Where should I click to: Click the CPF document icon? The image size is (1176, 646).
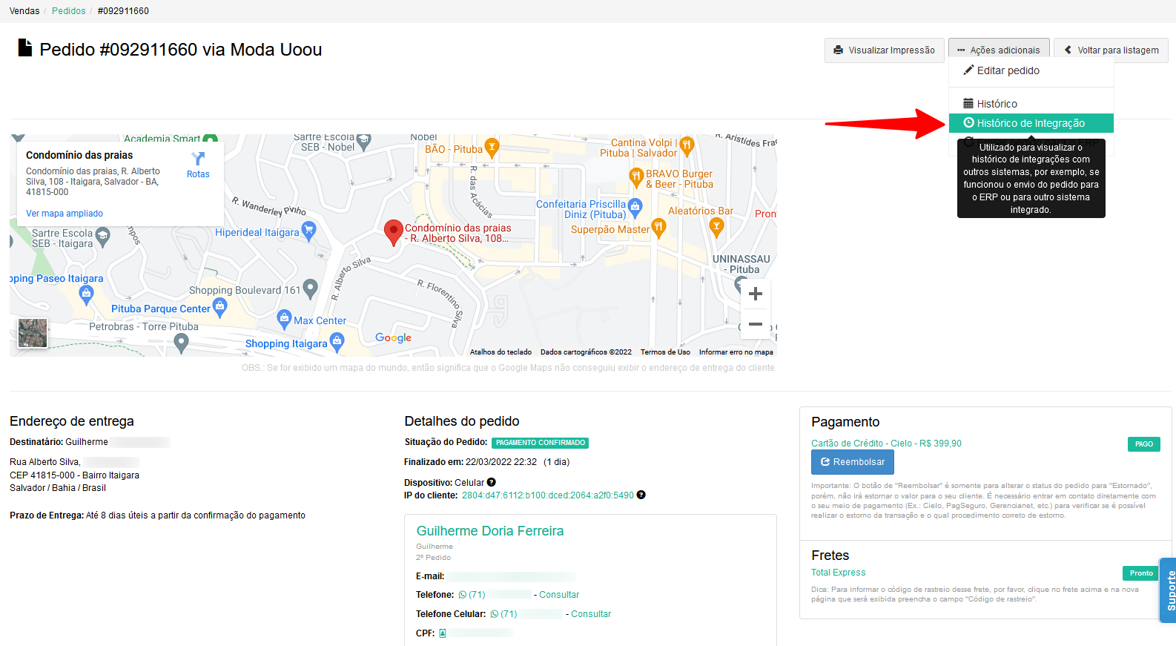[443, 633]
